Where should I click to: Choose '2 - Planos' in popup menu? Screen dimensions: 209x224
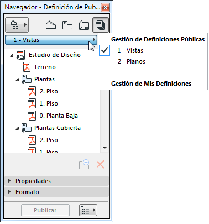[x=132, y=61]
